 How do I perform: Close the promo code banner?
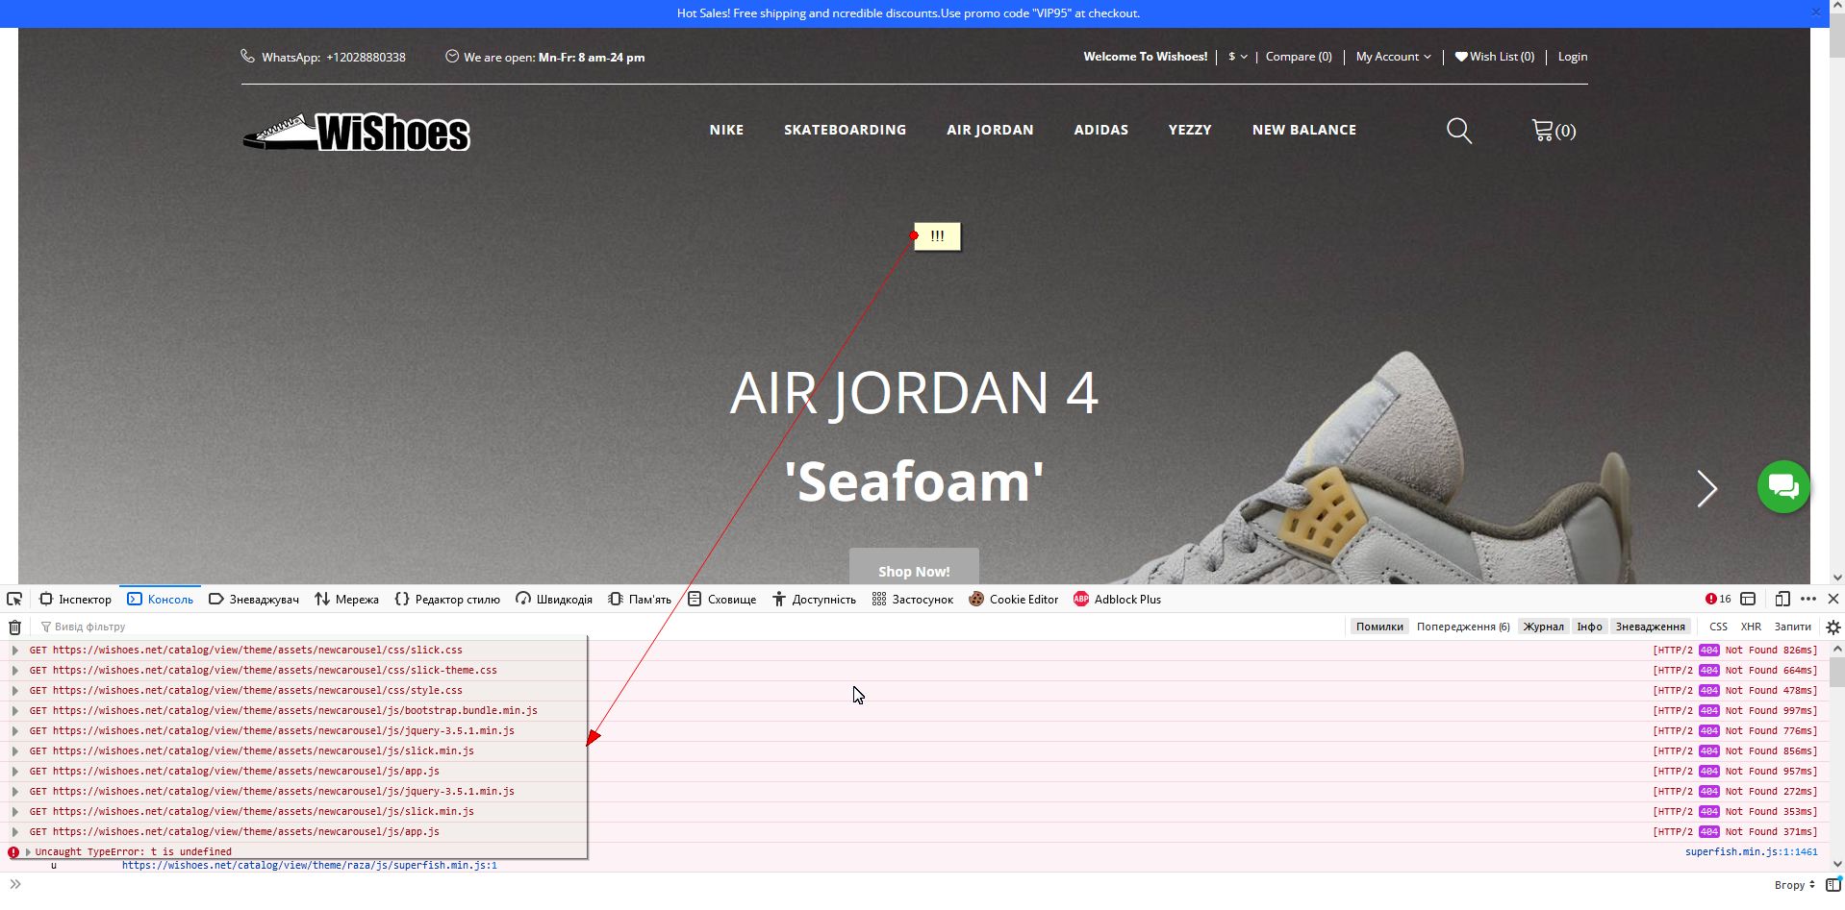click(1815, 12)
